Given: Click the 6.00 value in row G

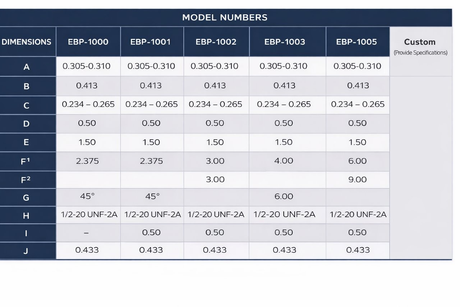Looking at the screenshot, I should [x=284, y=197].
